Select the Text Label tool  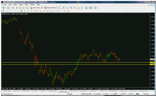[31, 11]
